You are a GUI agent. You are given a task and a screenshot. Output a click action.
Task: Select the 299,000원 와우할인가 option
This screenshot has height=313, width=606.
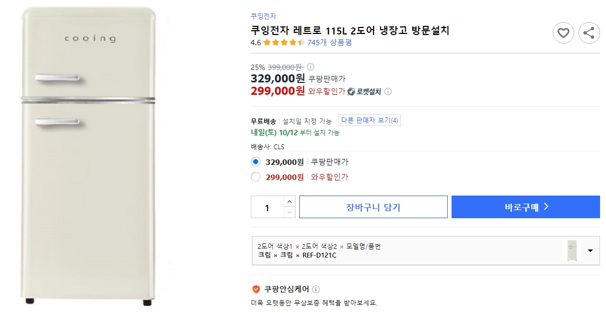pyautogui.click(x=256, y=177)
